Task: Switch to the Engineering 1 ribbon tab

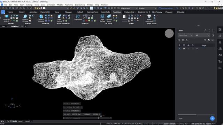Action: [129, 12]
